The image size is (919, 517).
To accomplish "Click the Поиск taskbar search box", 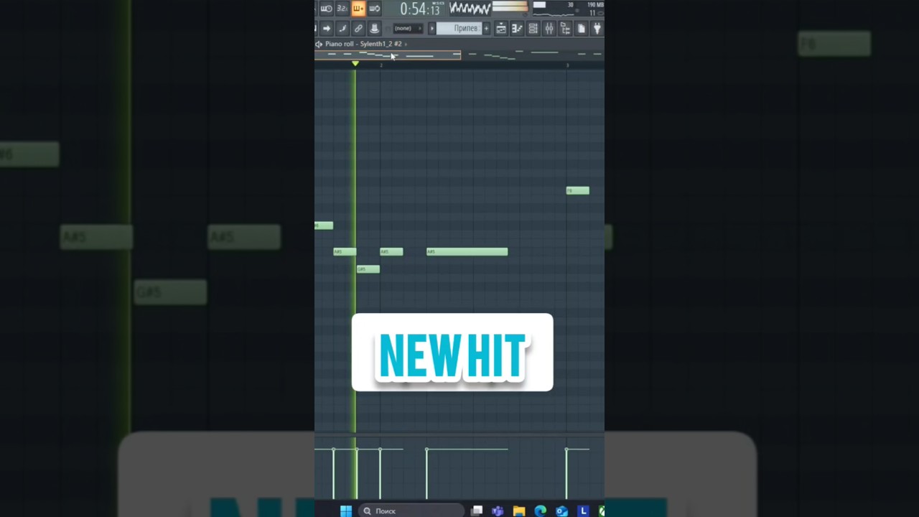I will (411, 511).
